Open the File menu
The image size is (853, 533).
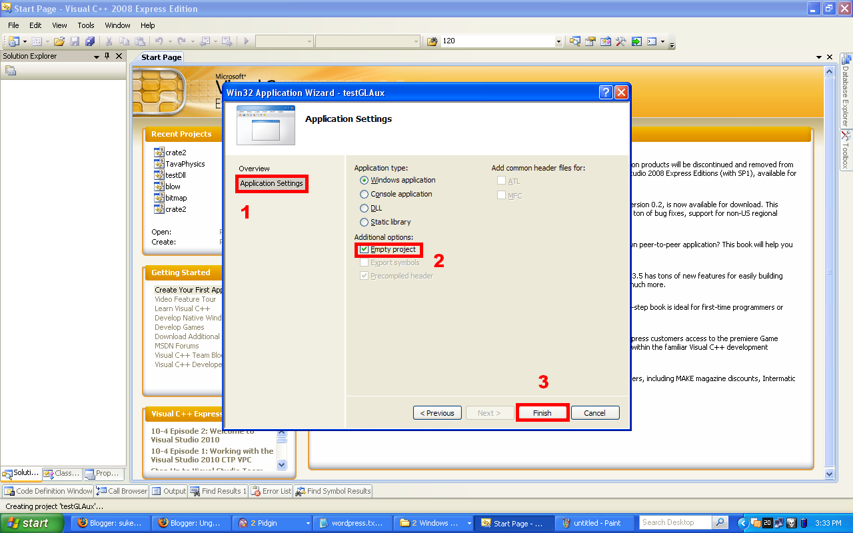[13, 25]
